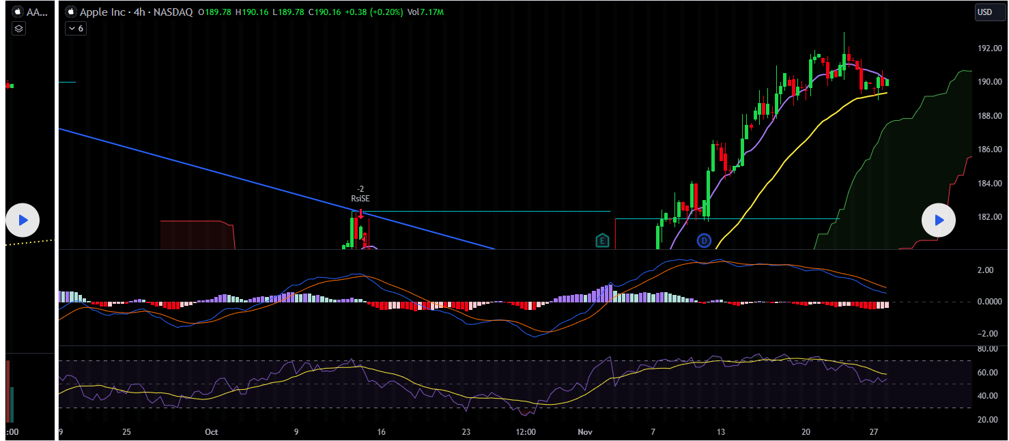Screen dimensions: 1009x441
Task: Click the high value H190.16
Action: [252, 12]
